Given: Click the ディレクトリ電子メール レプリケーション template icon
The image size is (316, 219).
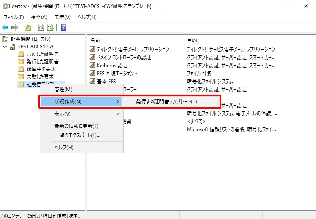Looking at the screenshot, I should click(x=92, y=49).
